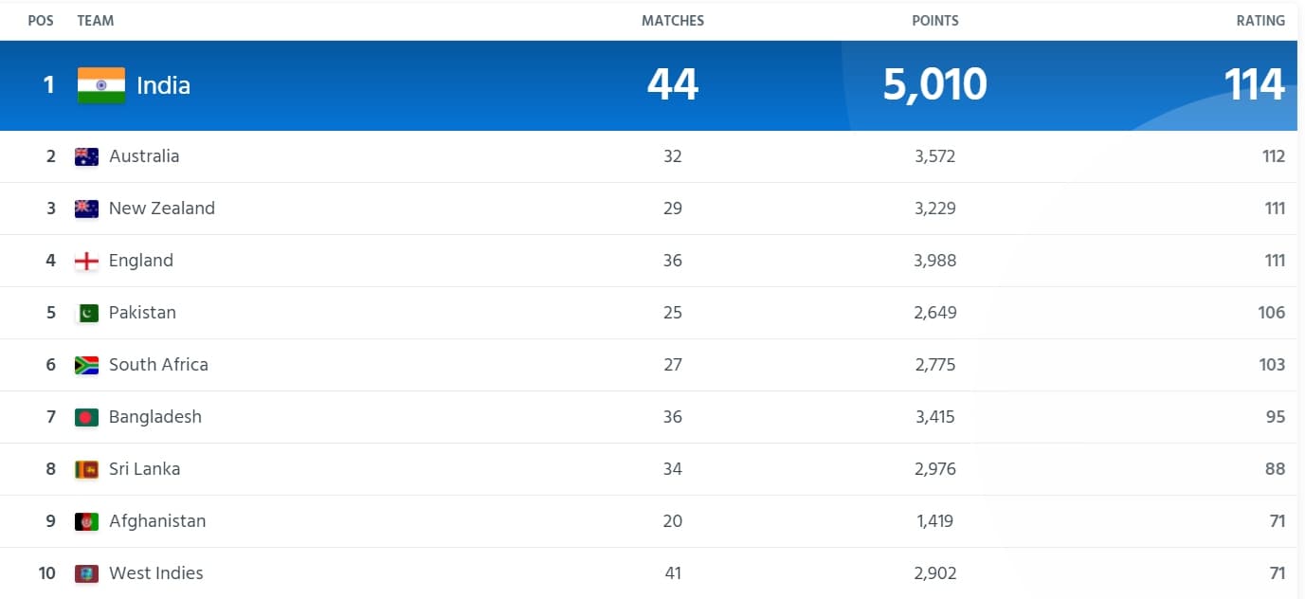Click the Sri Lanka flag icon
The height and width of the screenshot is (599, 1305).
[x=86, y=470]
